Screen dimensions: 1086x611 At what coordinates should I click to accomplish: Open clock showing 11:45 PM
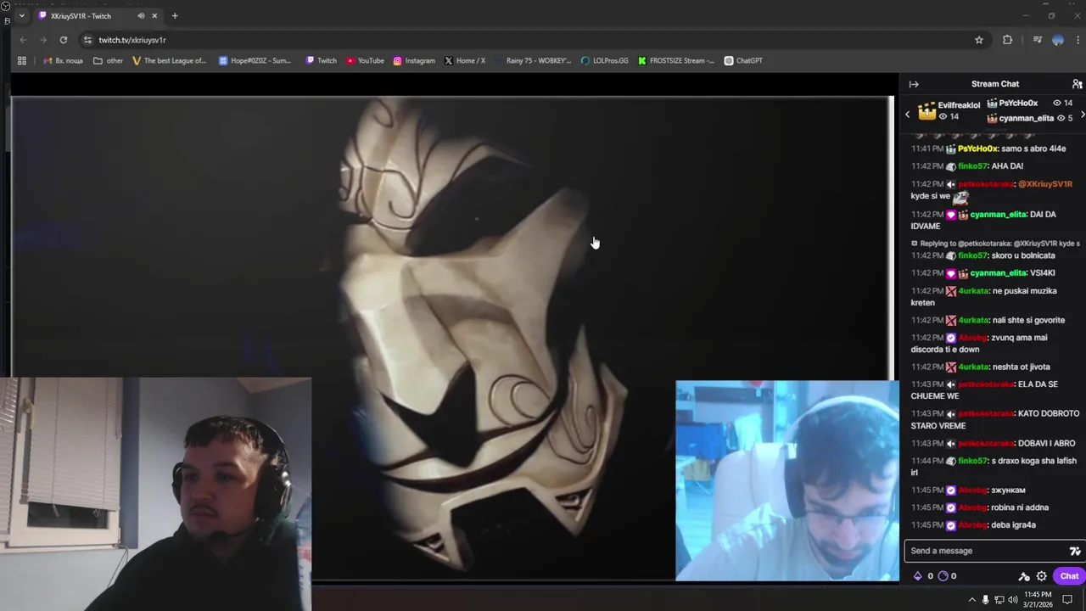pyautogui.click(x=1038, y=599)
